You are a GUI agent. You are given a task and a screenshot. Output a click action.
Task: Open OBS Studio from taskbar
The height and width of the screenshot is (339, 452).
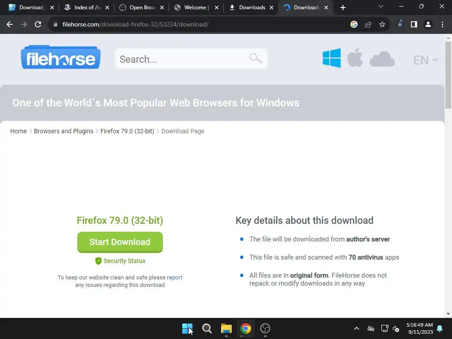click(x=265, y=328)
